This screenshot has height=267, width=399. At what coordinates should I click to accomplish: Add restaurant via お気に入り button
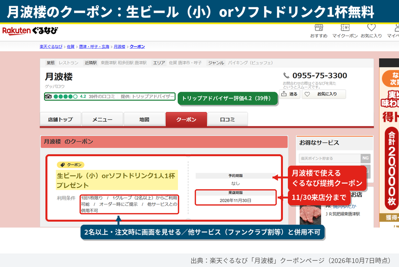tap(324, 94)
